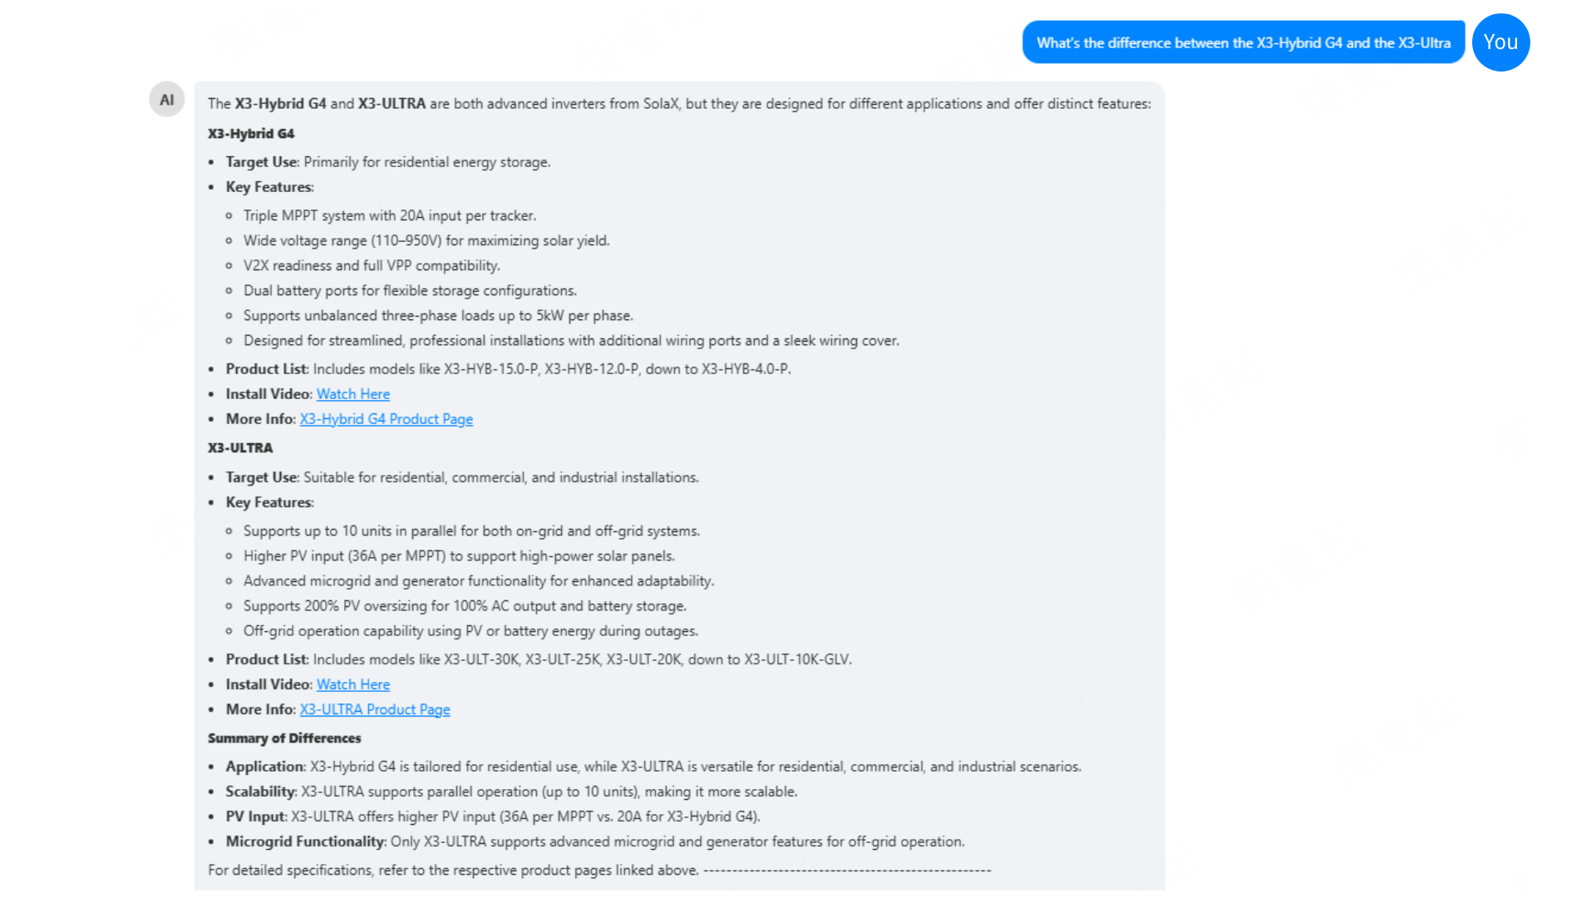
Task: Select the Product List entry for X3-HYB models
Action: (x=507, y=368)
